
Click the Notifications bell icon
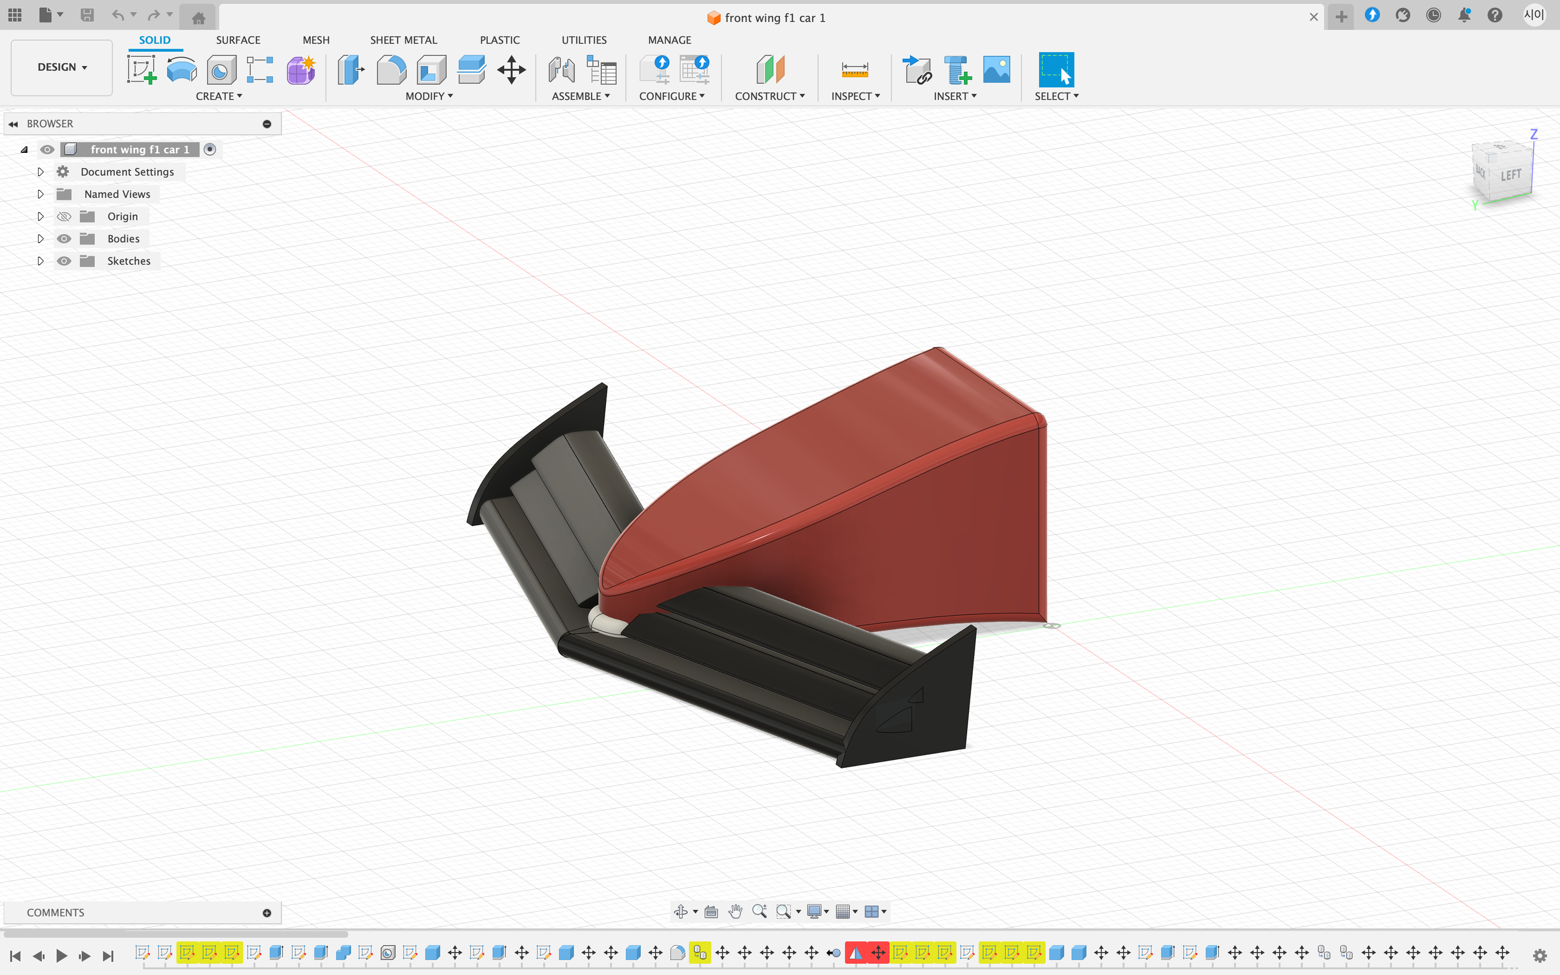pyautogui.click(x=1464, y=15)
